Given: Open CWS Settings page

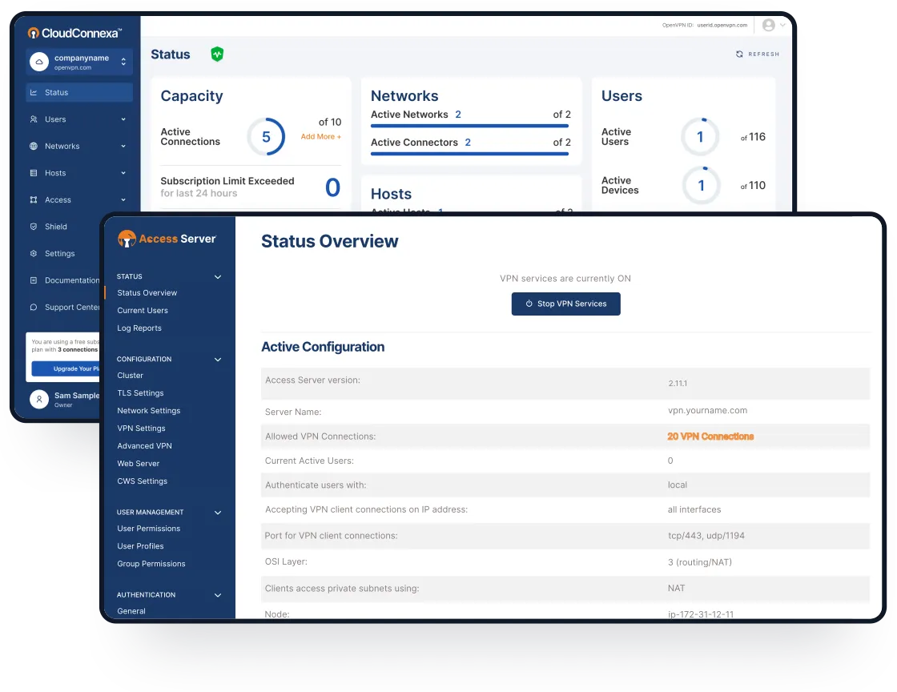Looking at the screenshot, I should pyautogui.click(x=142, y=481).
